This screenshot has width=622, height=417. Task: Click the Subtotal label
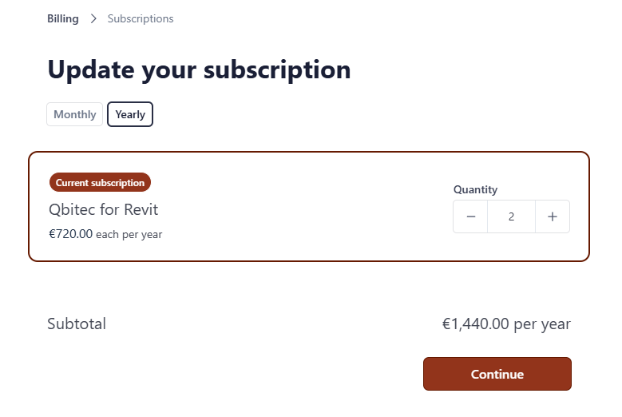coord(77,324)
